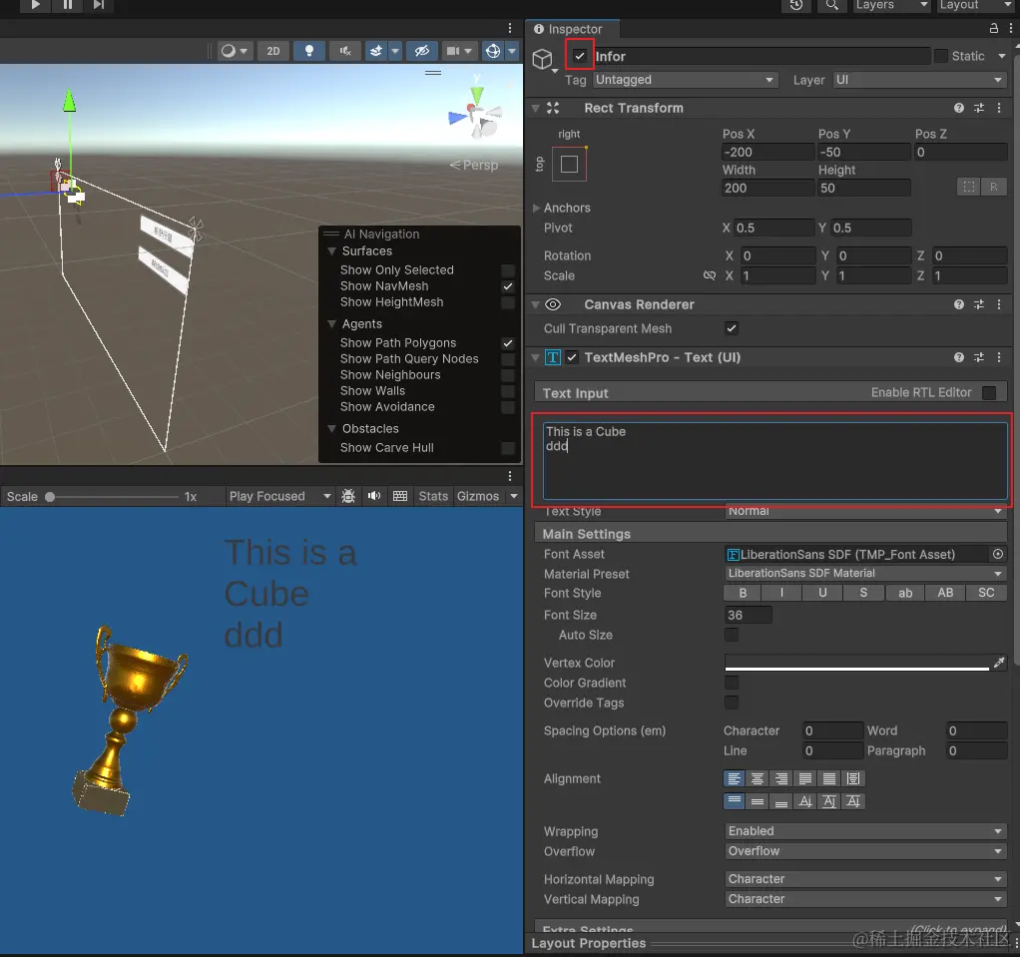1020x957 pixels.
Task: Adjust the Game view Scale slider
Action: pos(112,497)
